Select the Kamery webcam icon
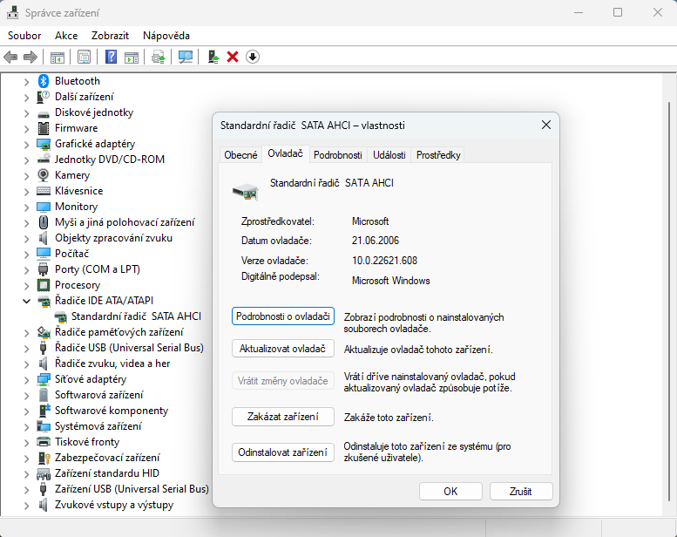Viewport: 677px width, 537px height. pos(44,175)
